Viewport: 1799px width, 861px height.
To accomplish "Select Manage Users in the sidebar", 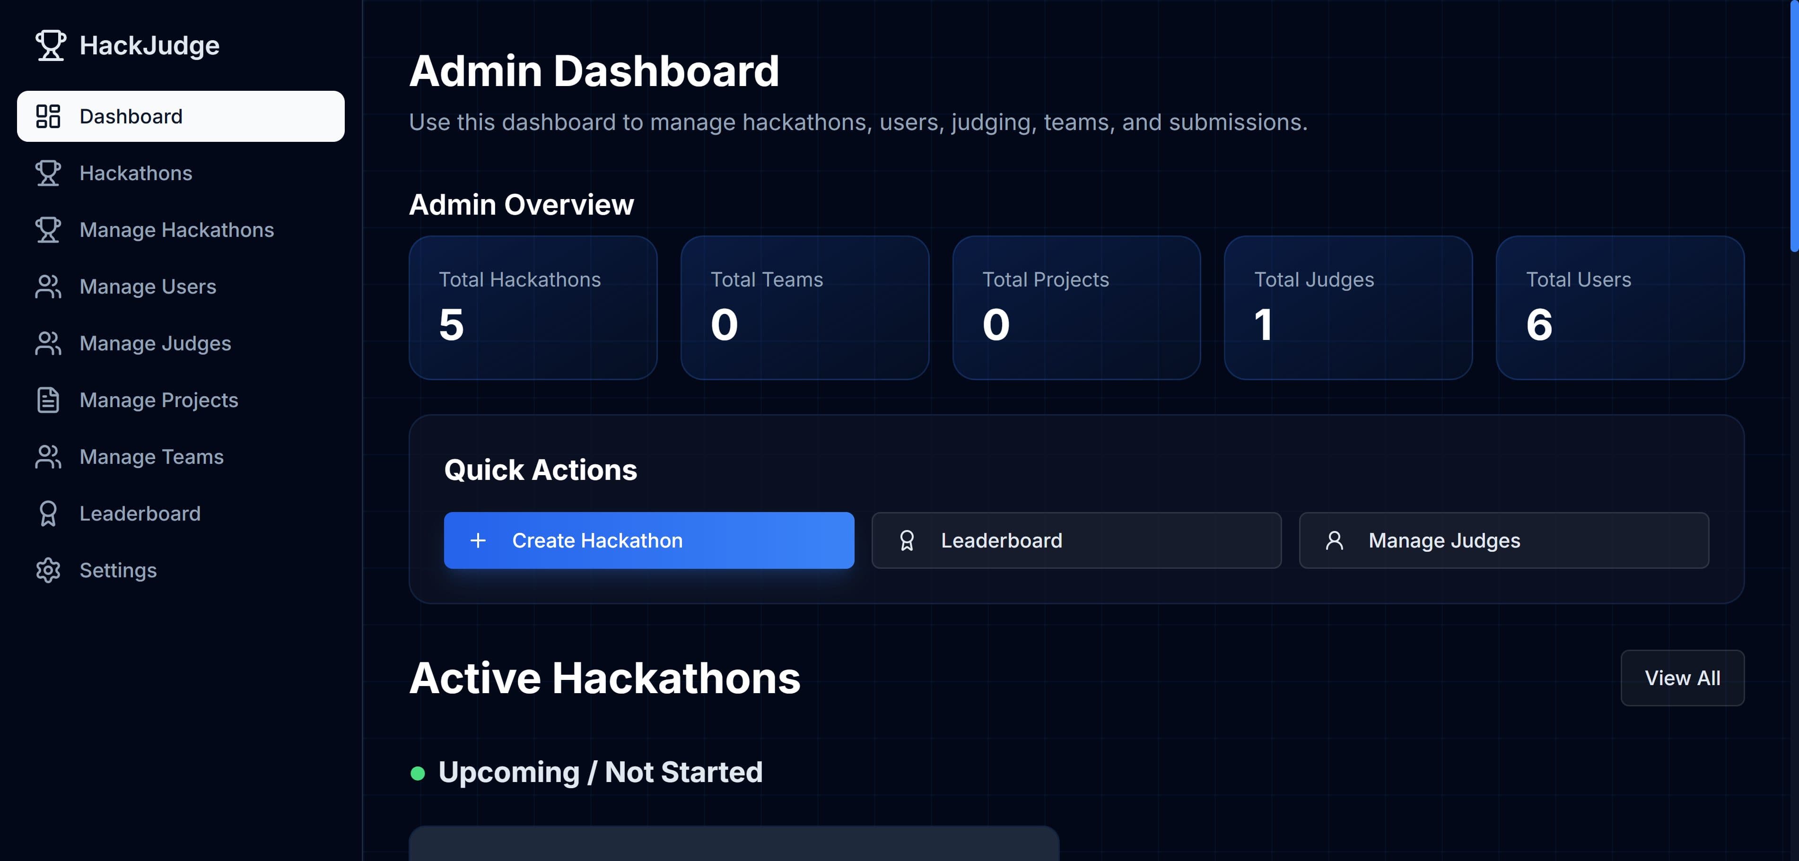I will click(x=181, y=287).
